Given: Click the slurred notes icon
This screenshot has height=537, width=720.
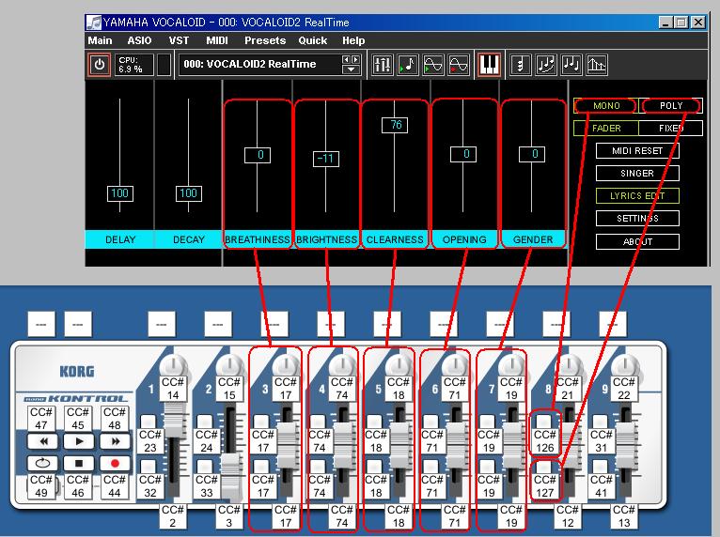Looking at the screenshot, I should pos(546,65).
